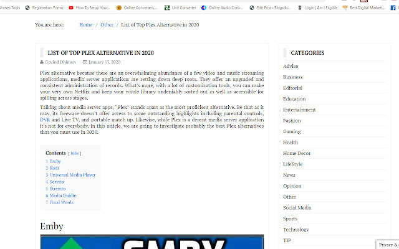This screenshot has width=399, height=249.
Task: Click author name Govind Dhiman
Action: (60, 62)
